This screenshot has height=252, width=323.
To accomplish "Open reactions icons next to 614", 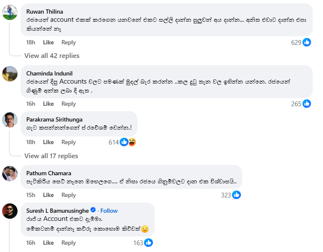I will coord(128,142).
